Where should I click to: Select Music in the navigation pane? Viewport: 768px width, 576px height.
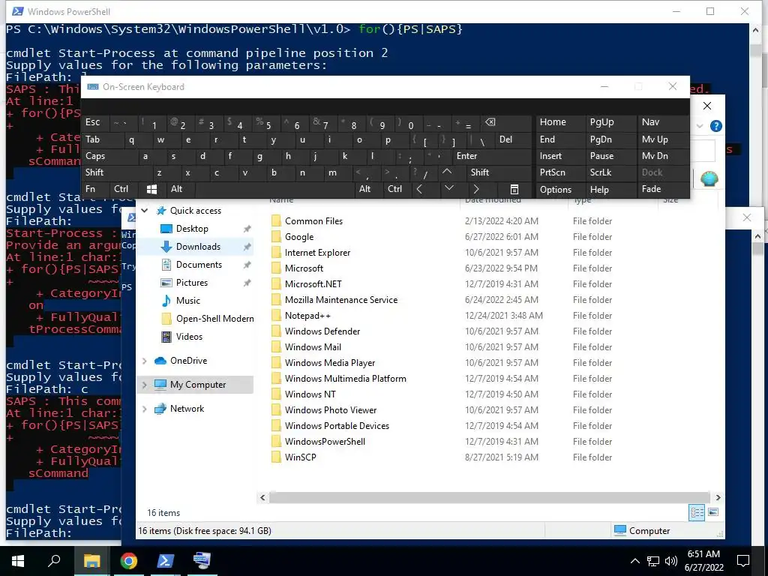pos(188,301)
